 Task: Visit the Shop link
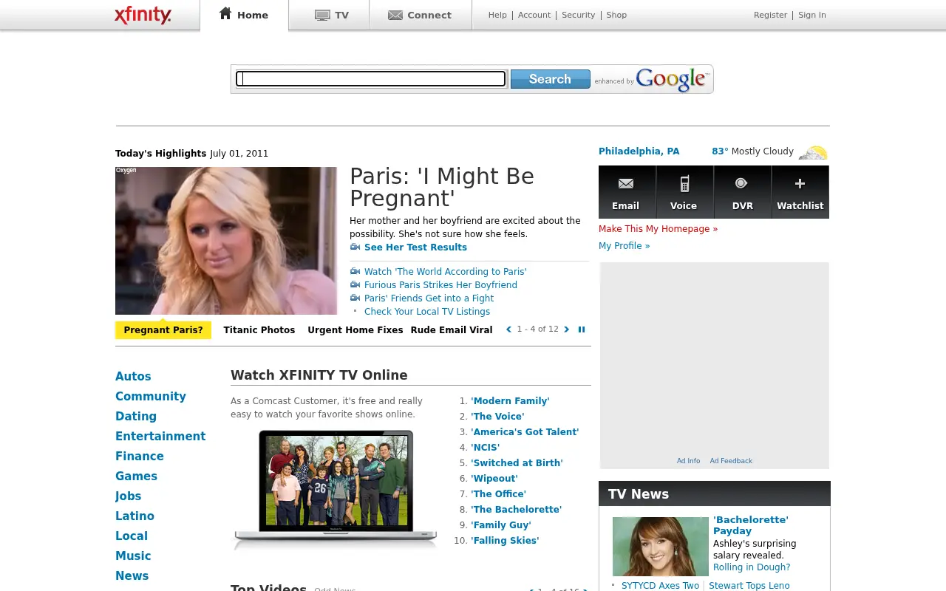pos(616,15)
